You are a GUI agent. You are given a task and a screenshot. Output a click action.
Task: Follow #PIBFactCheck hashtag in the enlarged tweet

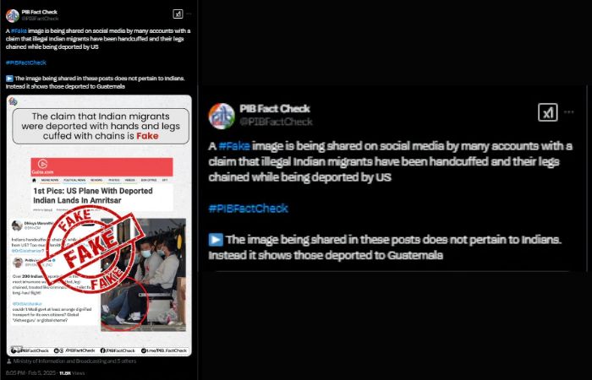248,208
